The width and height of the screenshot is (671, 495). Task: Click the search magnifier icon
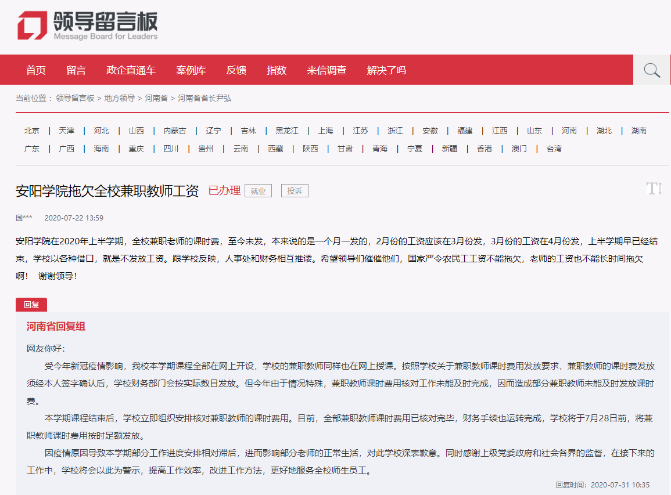pos(652,70)
